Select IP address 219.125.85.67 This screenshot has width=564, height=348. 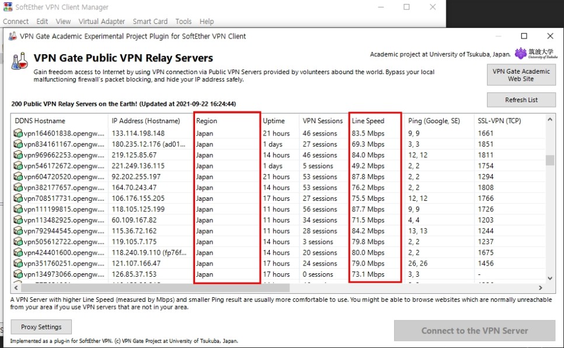pos(134,155)
